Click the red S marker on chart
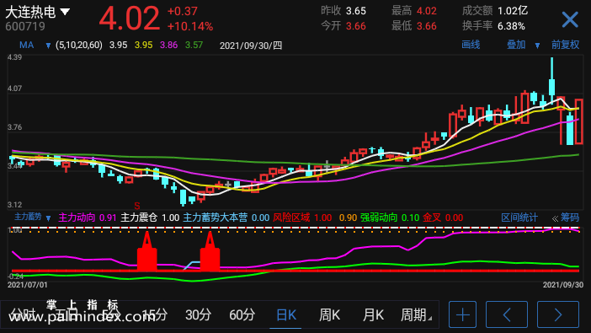This screenshot has height=333, width=591. 137,206
